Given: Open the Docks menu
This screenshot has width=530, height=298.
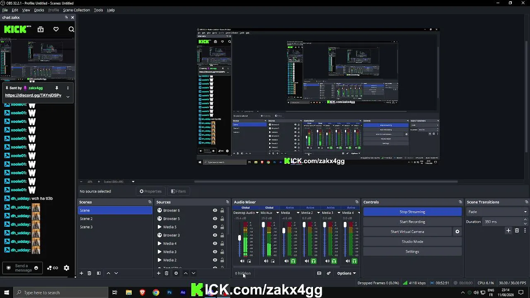Looking at the screenshot, I should (x=39, y=10).
